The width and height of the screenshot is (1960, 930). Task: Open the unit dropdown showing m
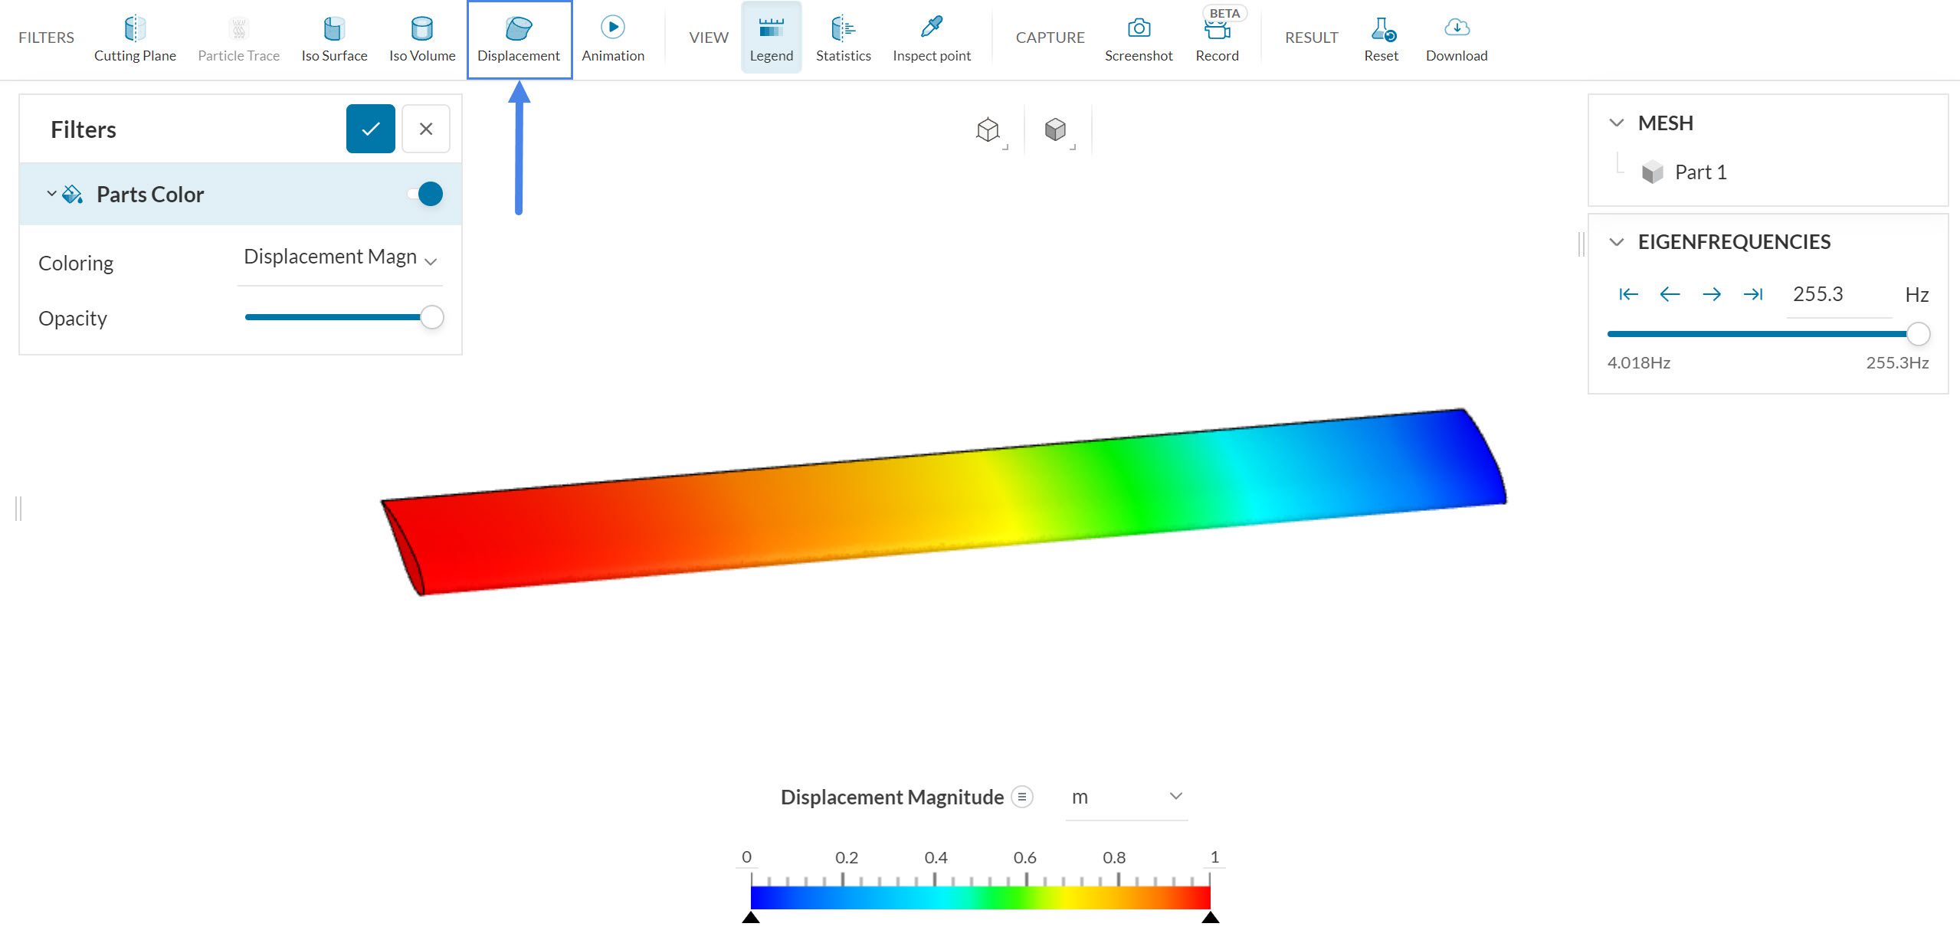pyautogui.click(x=1126, y=797)
